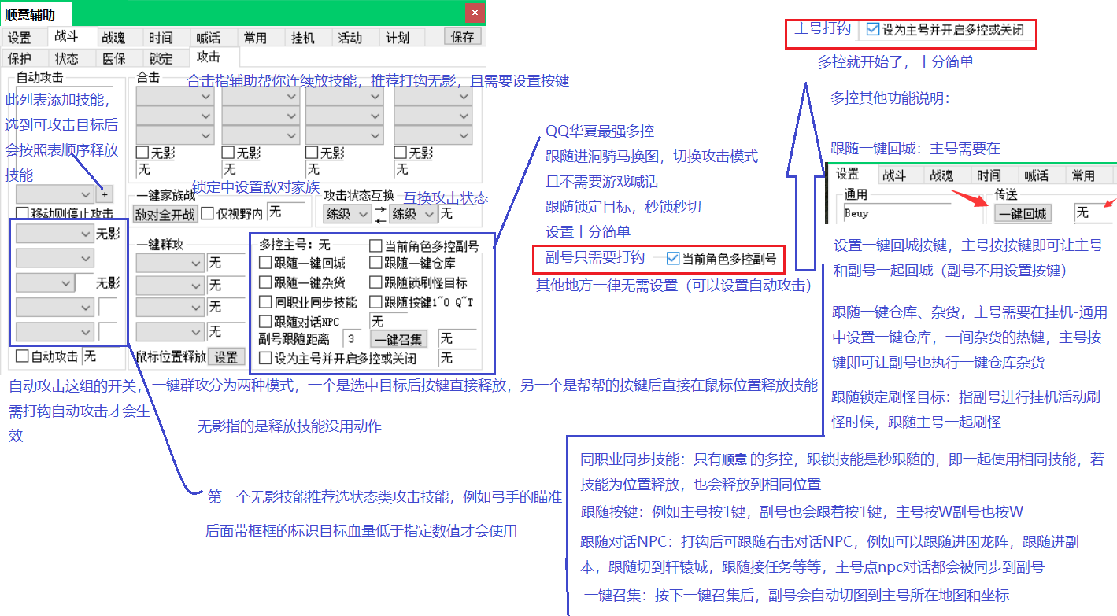Click hotkey field beside 自动攻击 checkbox

point(102,356)
